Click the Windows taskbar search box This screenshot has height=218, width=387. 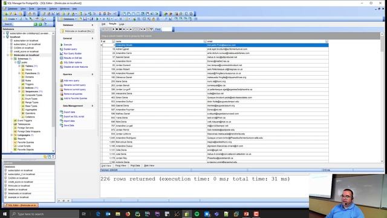click(44, 214)
